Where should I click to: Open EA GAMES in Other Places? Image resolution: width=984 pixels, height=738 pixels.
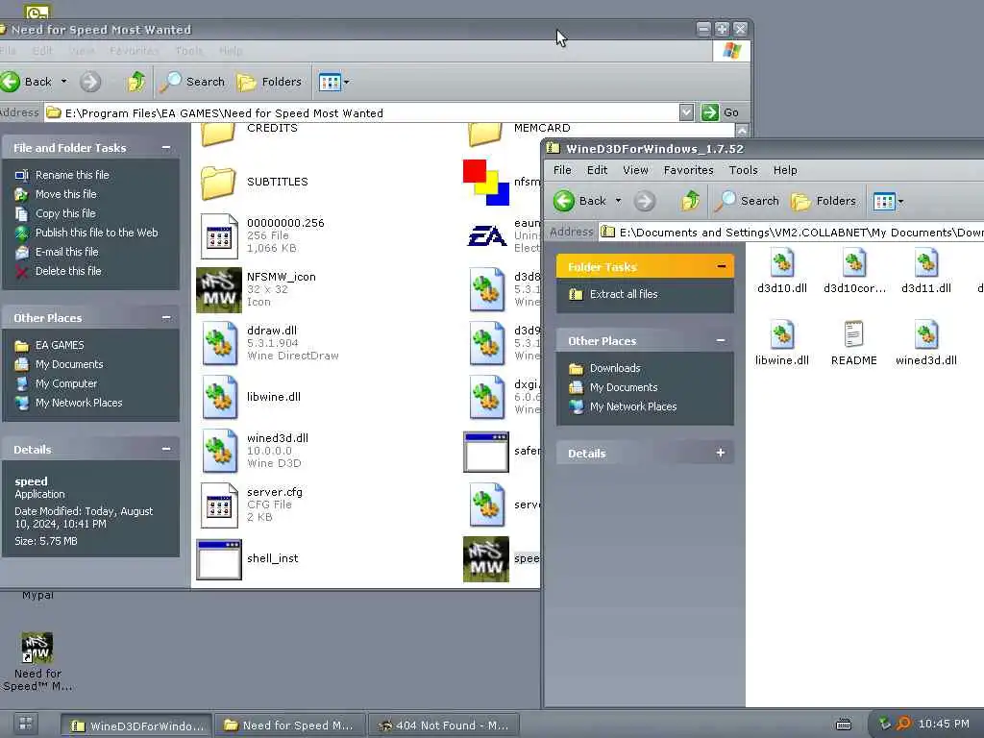pos(60,345)
